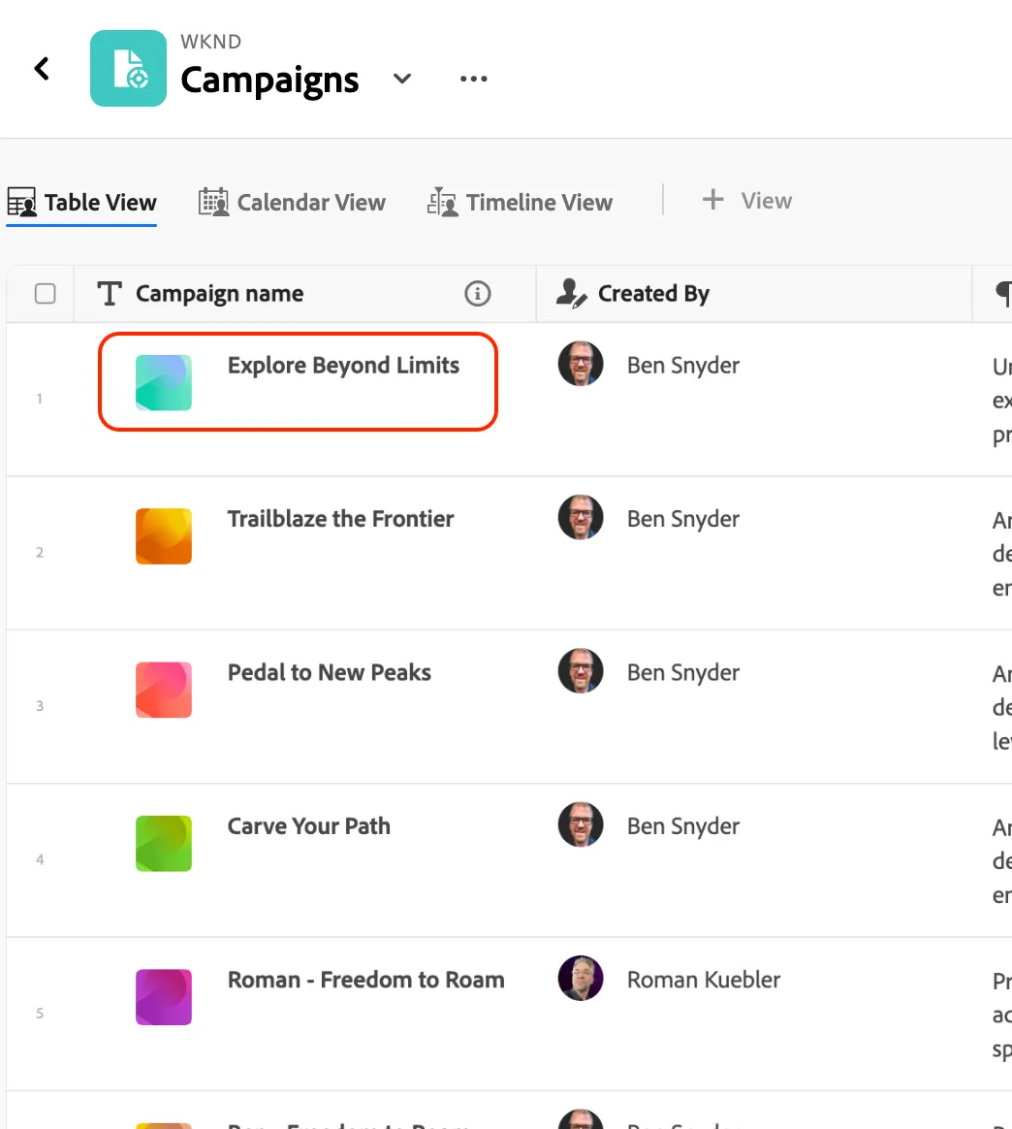Click row number 5
Image resolution: width=1012 pixels, height=1129 pixels.
[x=40, y=1013]
